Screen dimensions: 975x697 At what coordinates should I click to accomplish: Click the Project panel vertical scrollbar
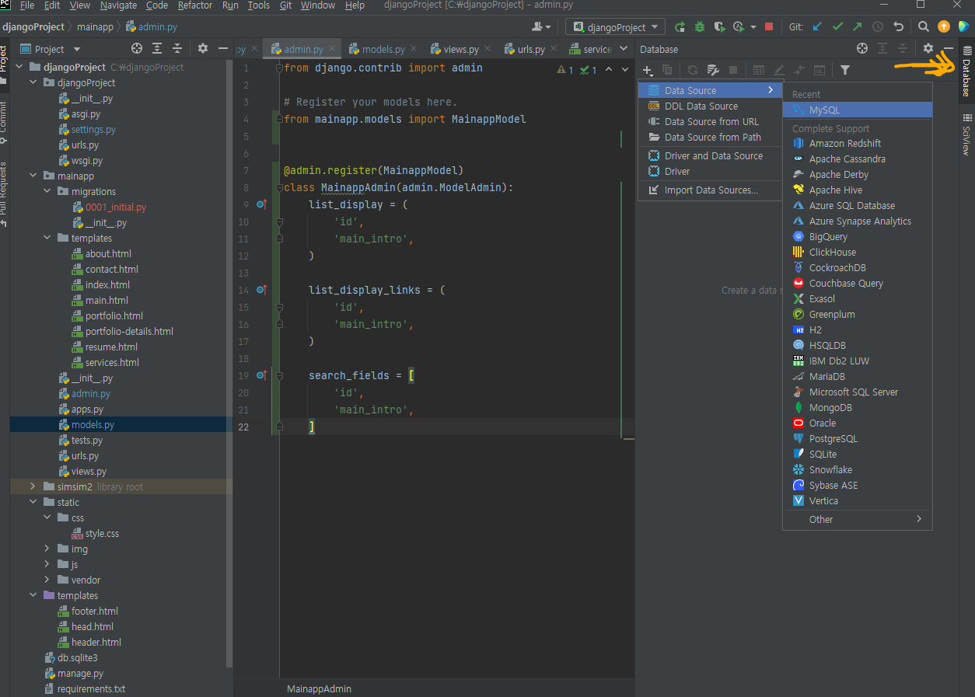(x=229, y=365)
